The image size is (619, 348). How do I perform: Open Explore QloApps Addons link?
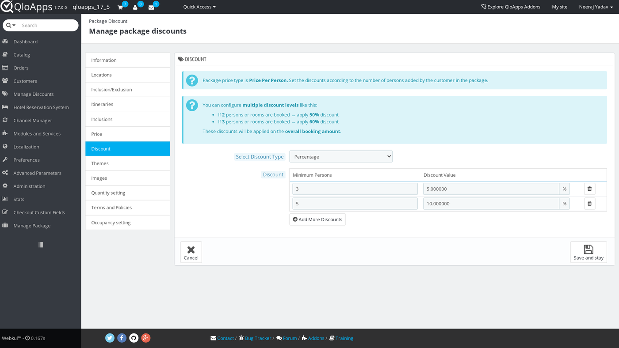tap(511, 7)
